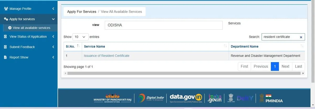Click the Submit Feedback icon
The height and width of the screenshot is (109, 315).
pyautogui.click(x=6, y=47)
